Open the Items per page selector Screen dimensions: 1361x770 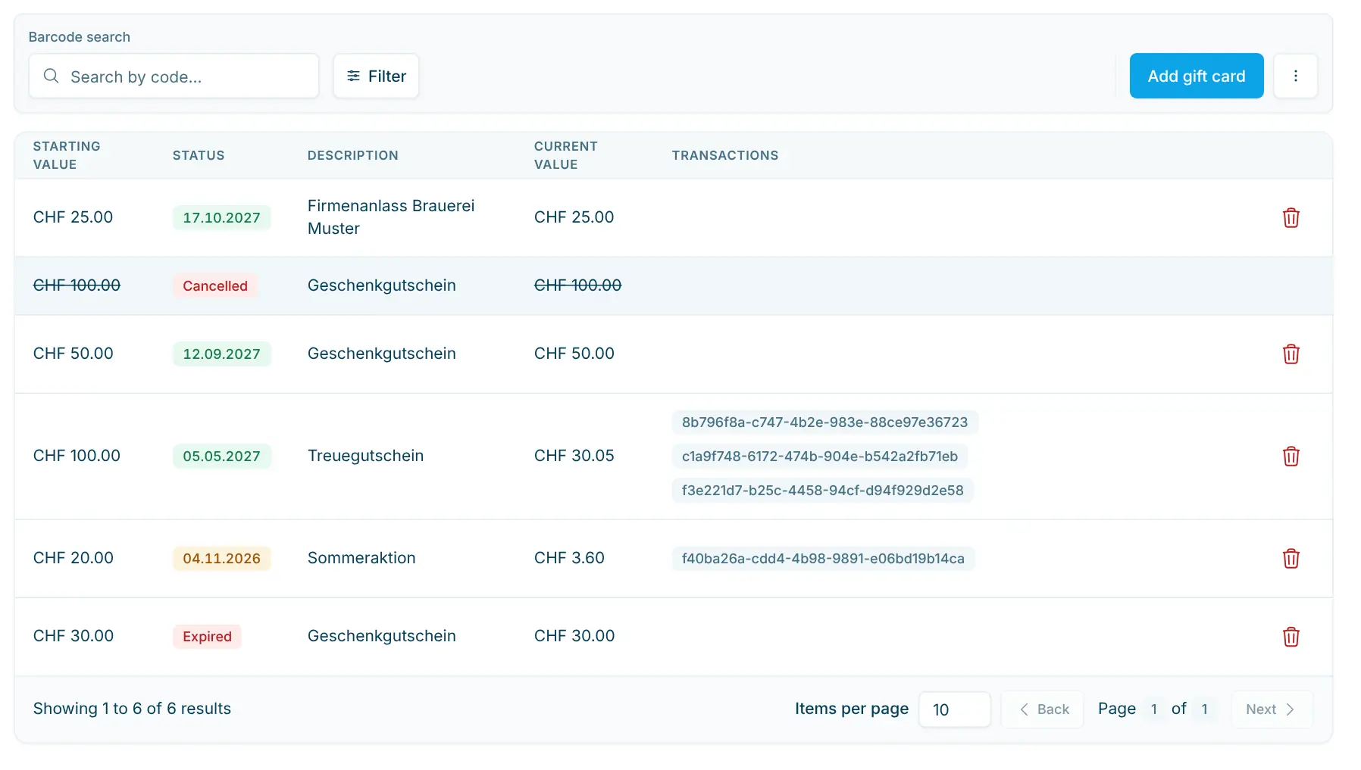click(954, 709)
